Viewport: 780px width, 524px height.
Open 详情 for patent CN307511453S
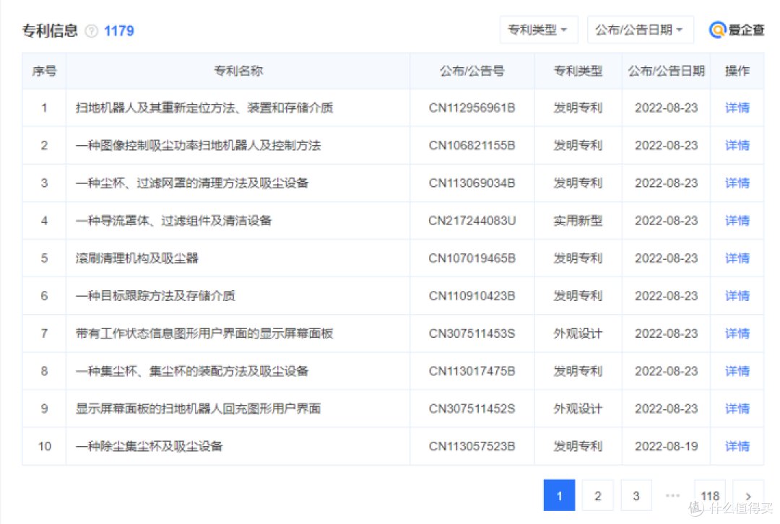coord(737,333)
